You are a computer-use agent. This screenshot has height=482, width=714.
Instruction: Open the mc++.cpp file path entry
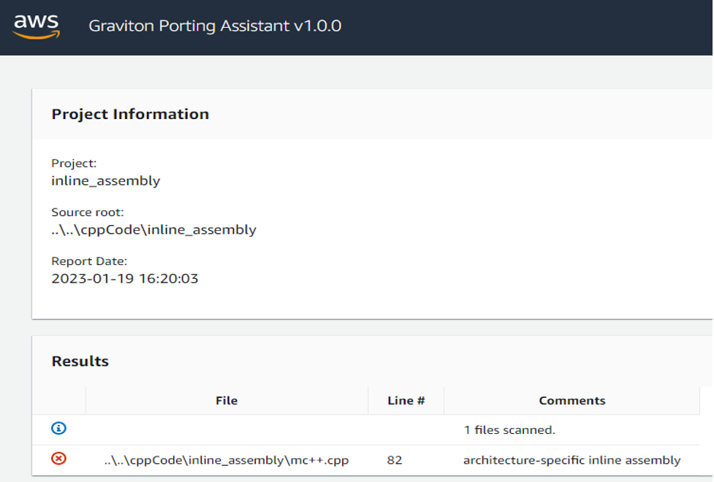click(227, 460)
